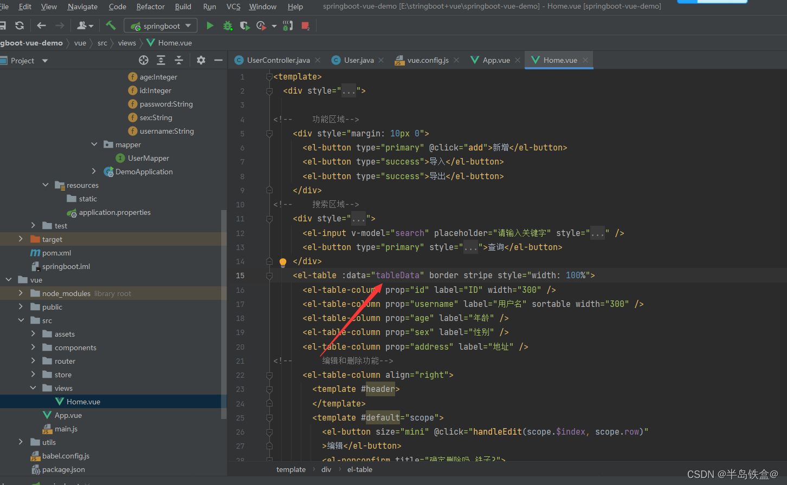Click the attach debugger to process icon

(x=288, y=25)
